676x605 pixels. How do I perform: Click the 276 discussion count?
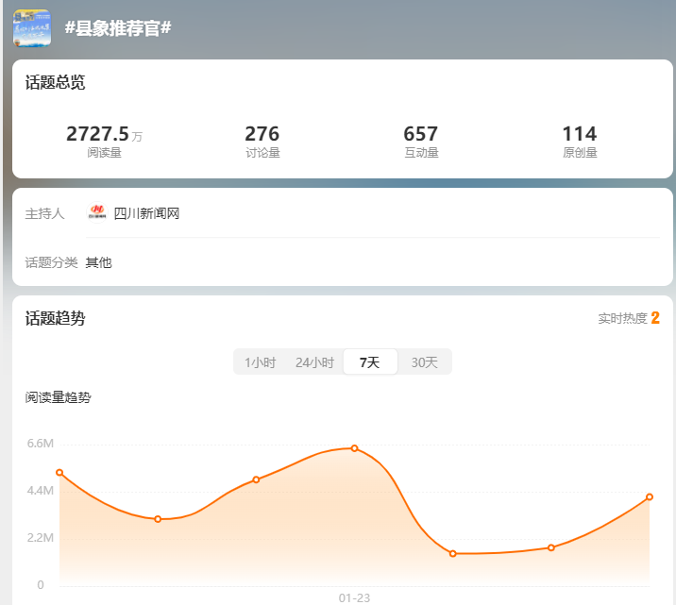262,134
